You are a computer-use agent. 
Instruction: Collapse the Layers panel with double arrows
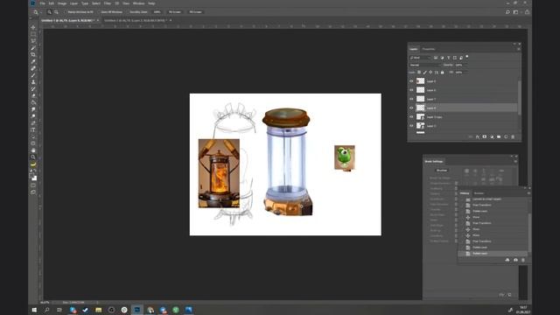(514, 44)
